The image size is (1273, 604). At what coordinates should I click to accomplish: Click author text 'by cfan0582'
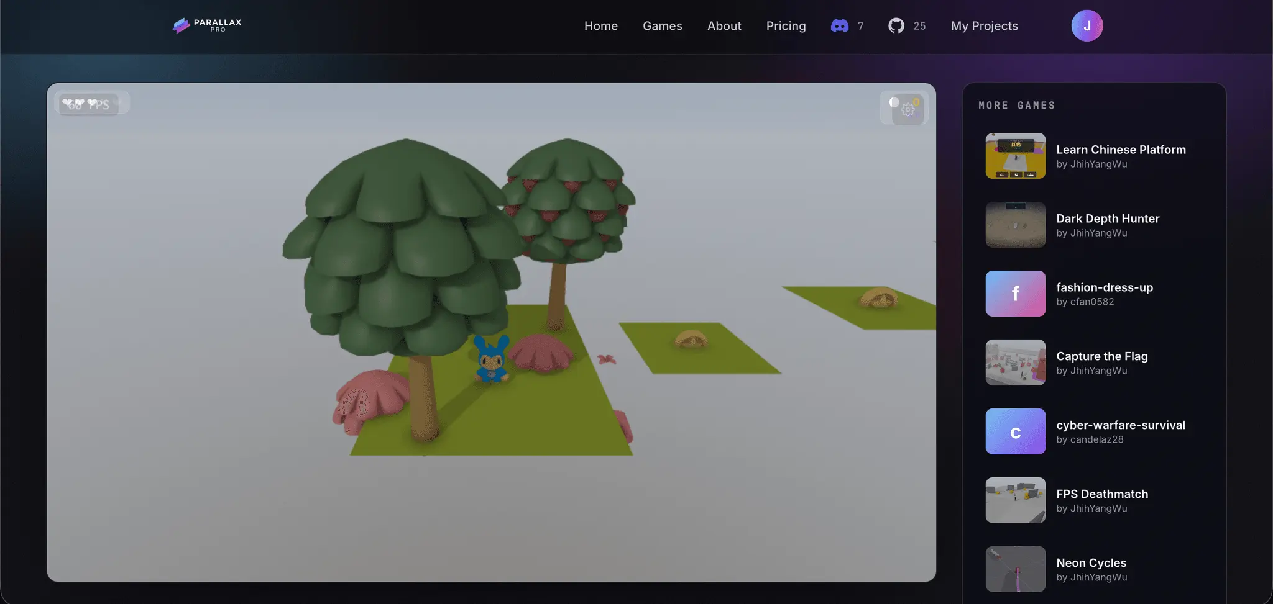click(x=1085, y=302)
